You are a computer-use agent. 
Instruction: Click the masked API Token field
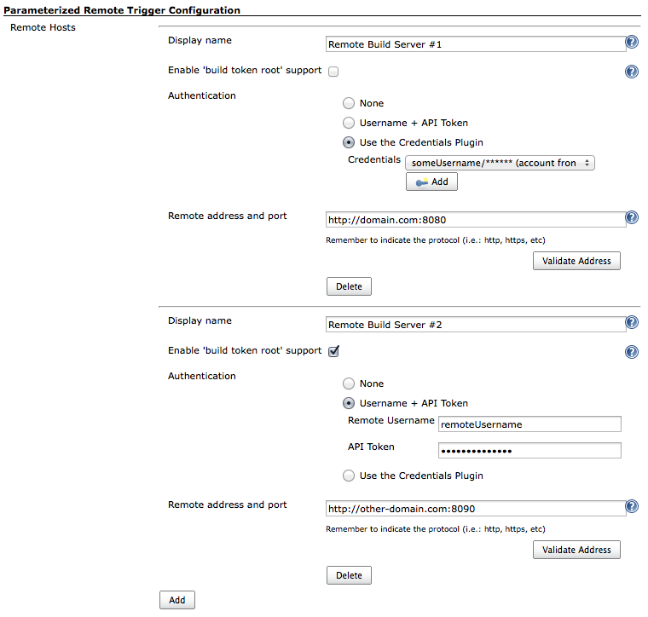[529, 451]
